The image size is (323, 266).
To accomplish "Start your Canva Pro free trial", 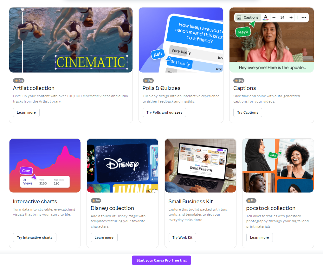I will coord(161,260).
